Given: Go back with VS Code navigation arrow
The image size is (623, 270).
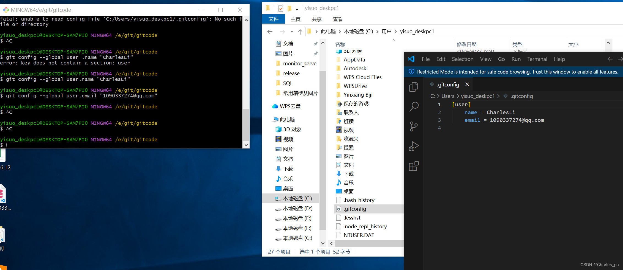Looking at the screenshot, I should (x=610, y=59).
